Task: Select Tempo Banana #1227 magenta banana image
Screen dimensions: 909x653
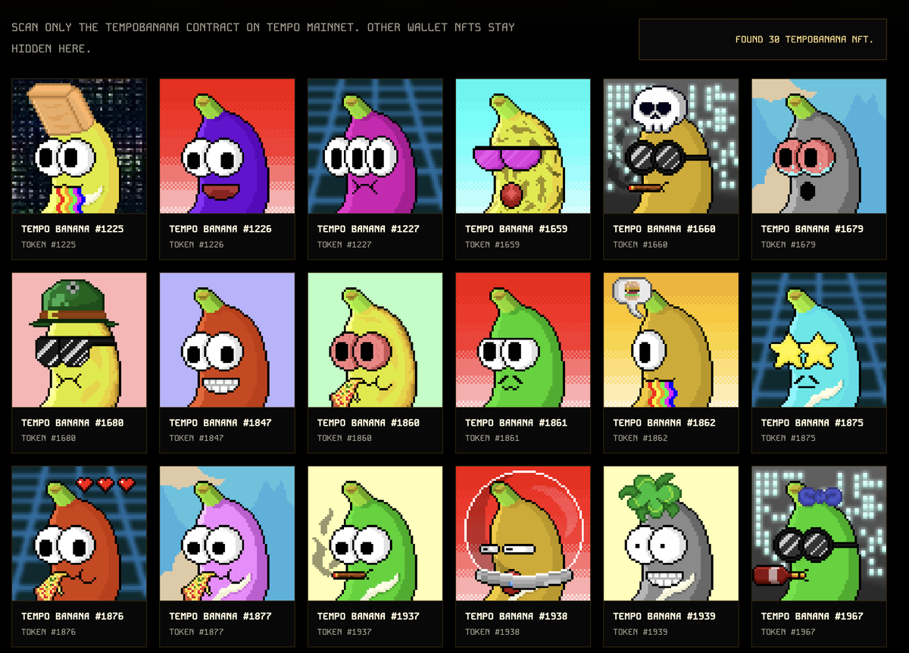Action: pos(375,146)
